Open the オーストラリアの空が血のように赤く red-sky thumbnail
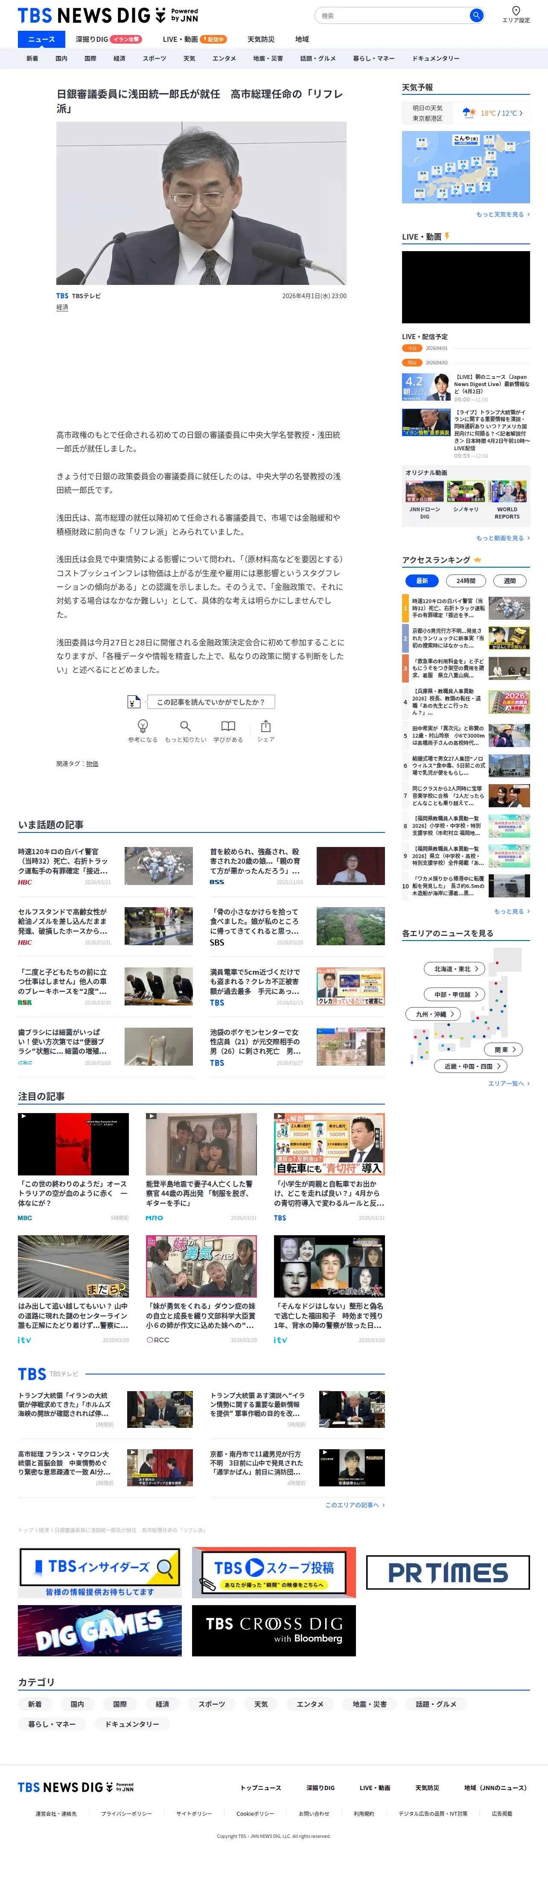Screen dimensions: 548x1896 (x=73, y=1144)
